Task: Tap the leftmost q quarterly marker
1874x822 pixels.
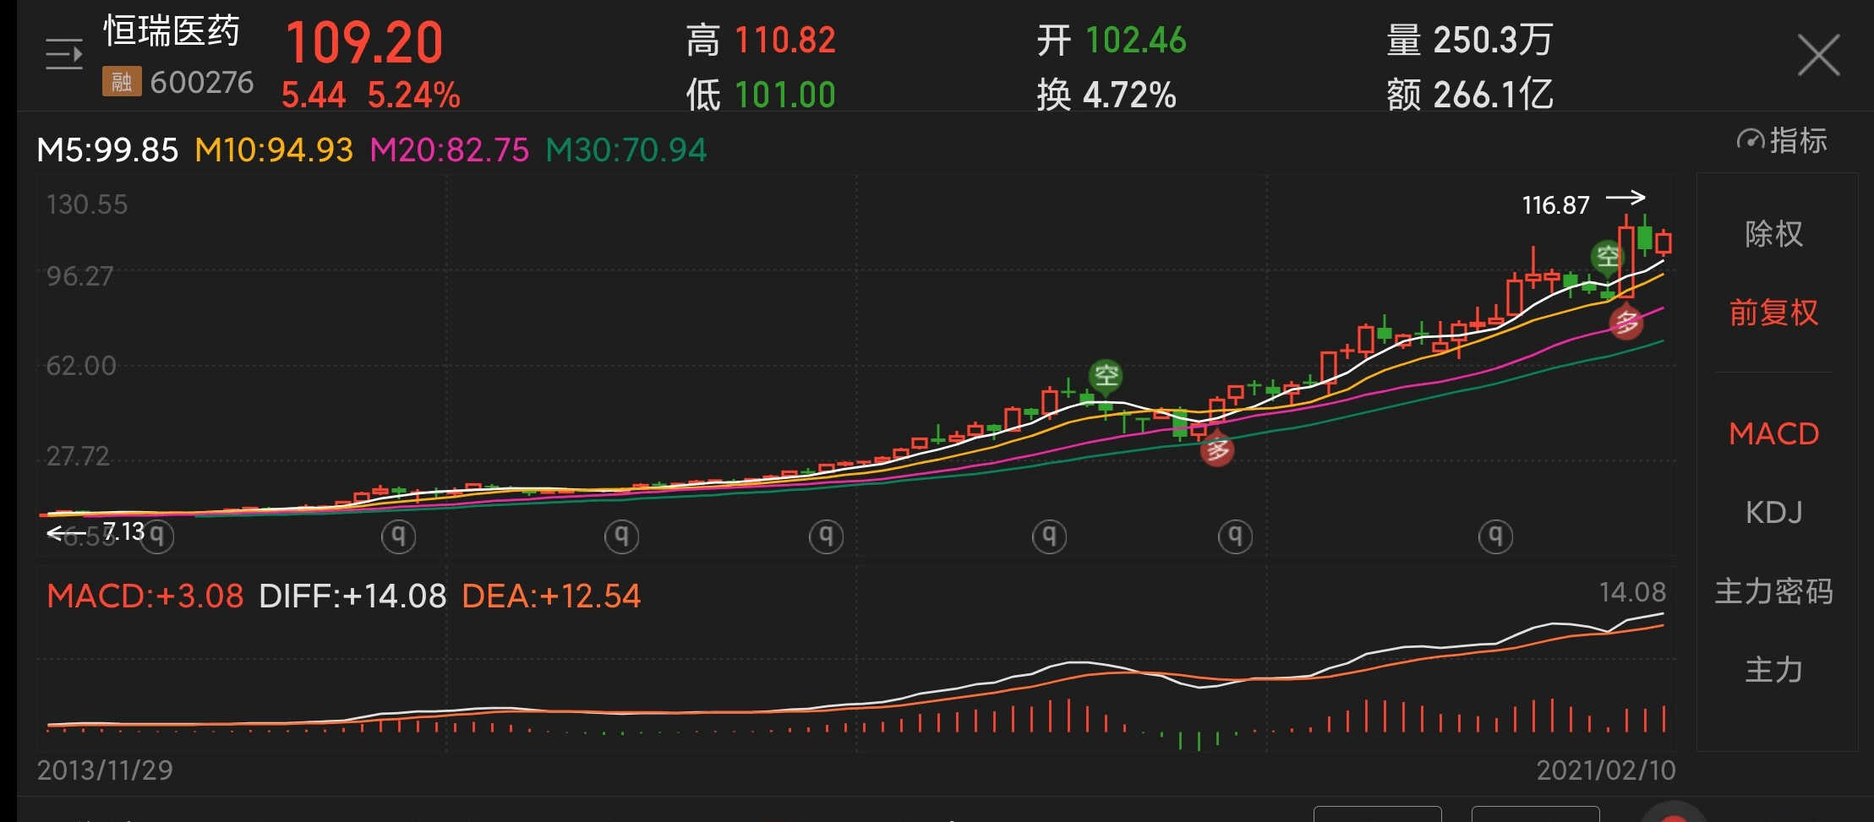Action: tap(157, 536)
